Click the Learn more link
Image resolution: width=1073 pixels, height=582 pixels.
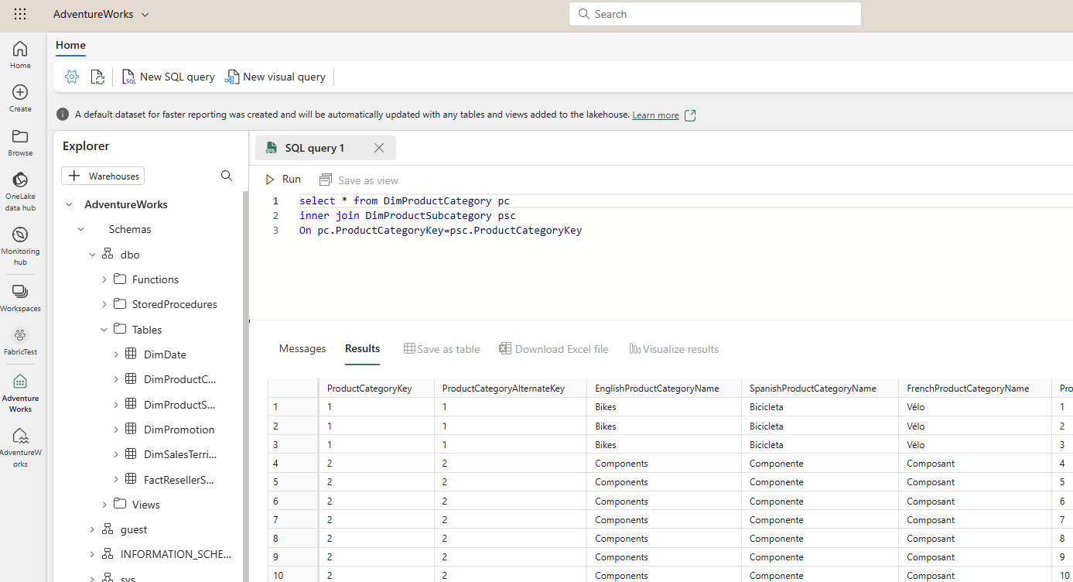655,115
